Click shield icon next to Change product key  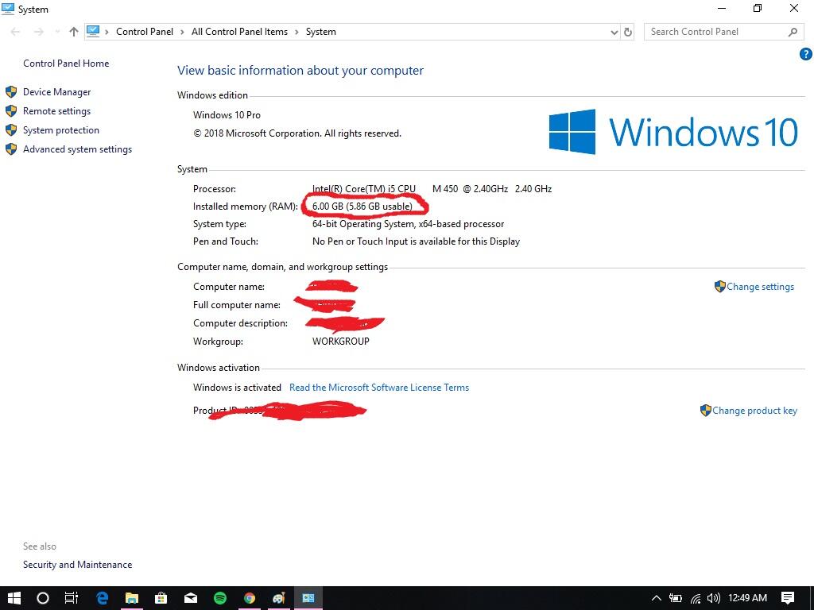click(705, 411)
